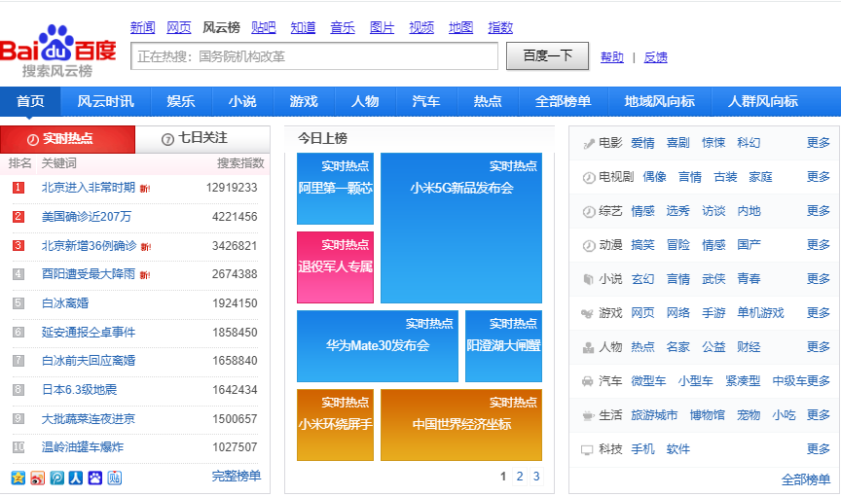The height and width of the screenshot is (496, 841).
Task: Open 美国确诊近207万 keyword
Action: click(x=87, y=217)
